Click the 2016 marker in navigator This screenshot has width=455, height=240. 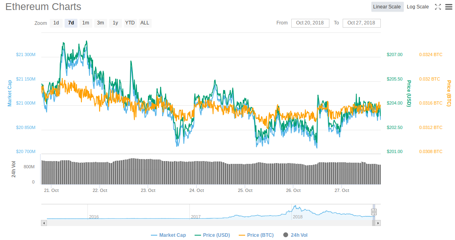[94, 217]
